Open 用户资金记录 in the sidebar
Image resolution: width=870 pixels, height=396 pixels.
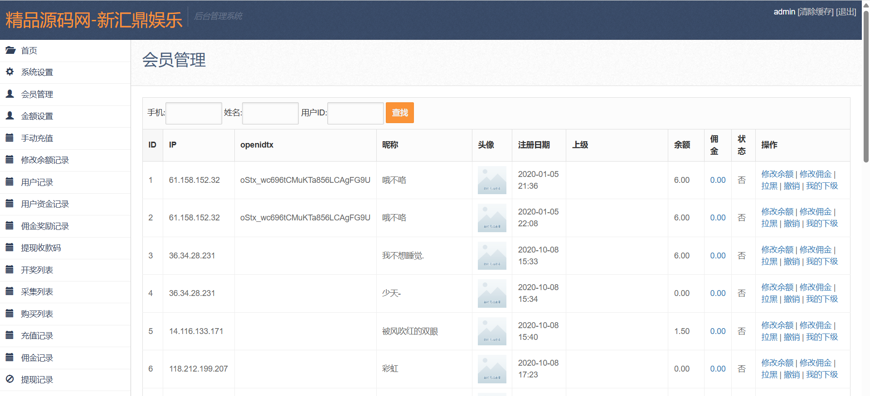[45, 204]
